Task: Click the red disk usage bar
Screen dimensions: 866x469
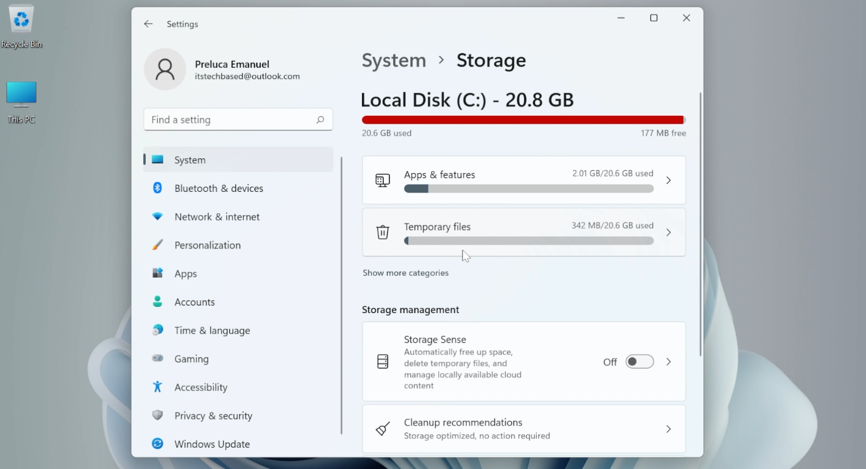Action: pos(523,119)
